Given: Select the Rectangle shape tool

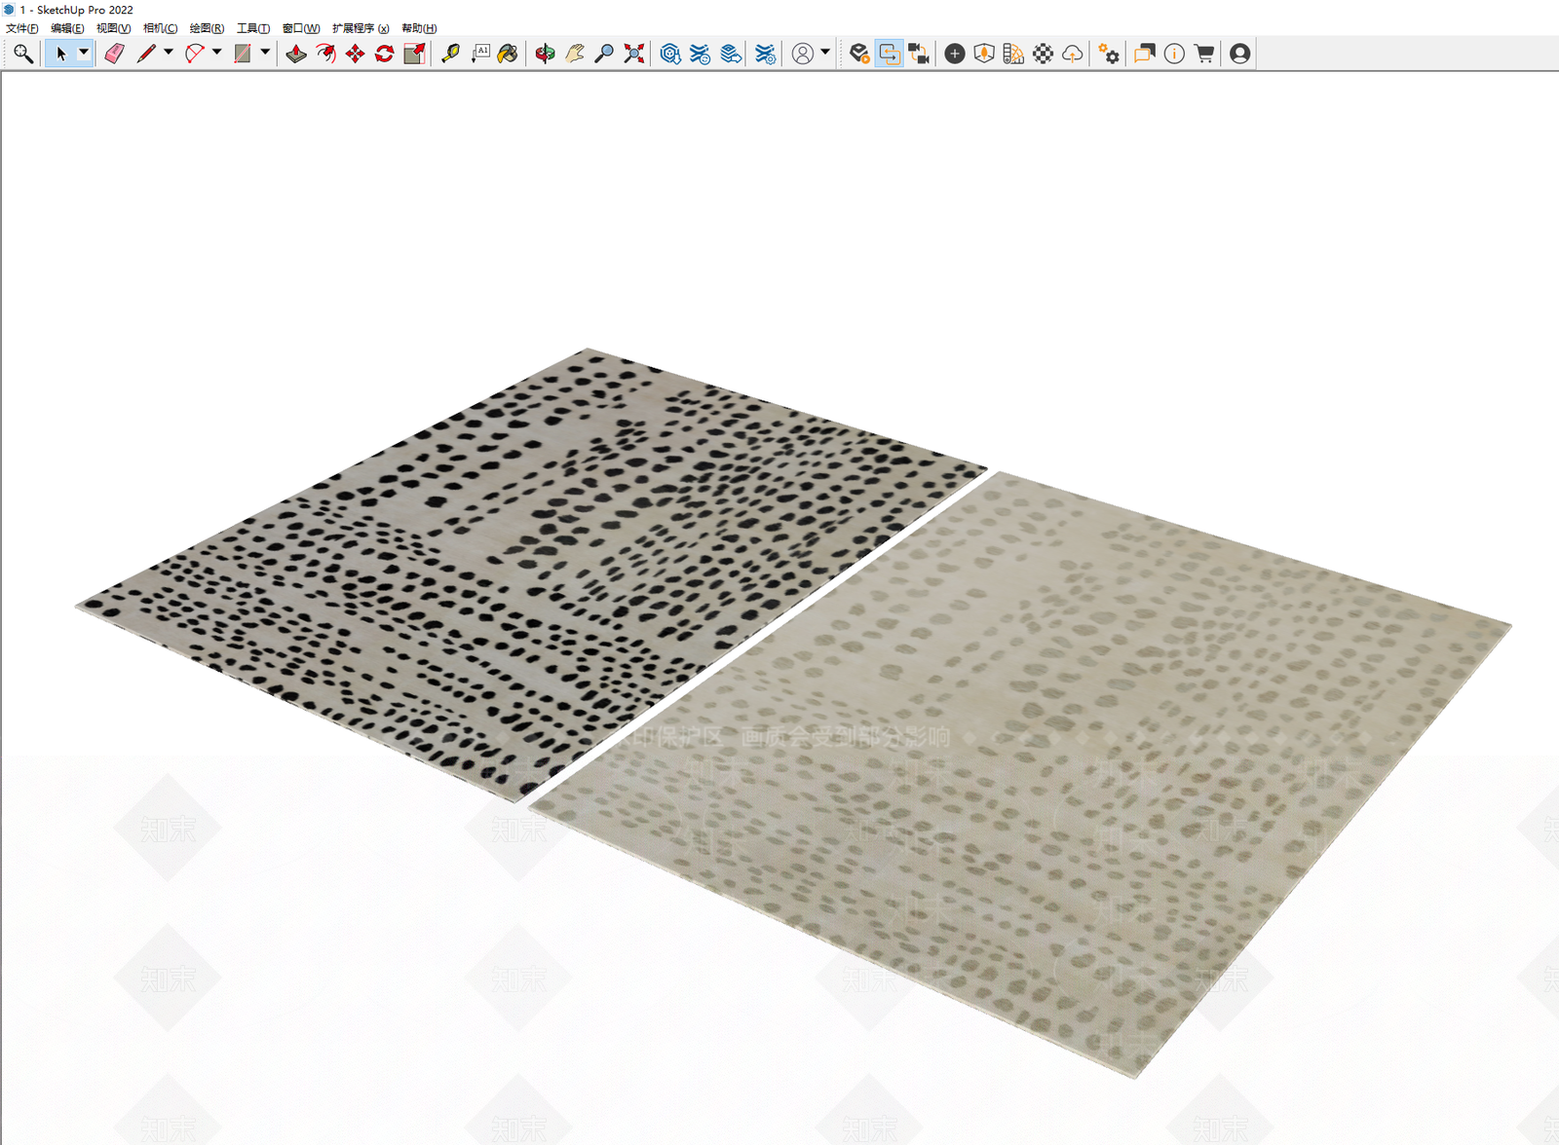Looking at the screenshot, I should (243, 54).
